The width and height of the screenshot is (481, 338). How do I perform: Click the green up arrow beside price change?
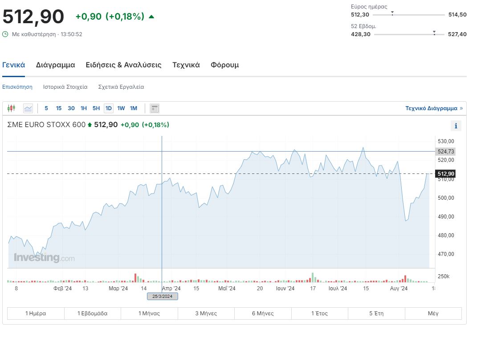point(151,17)
